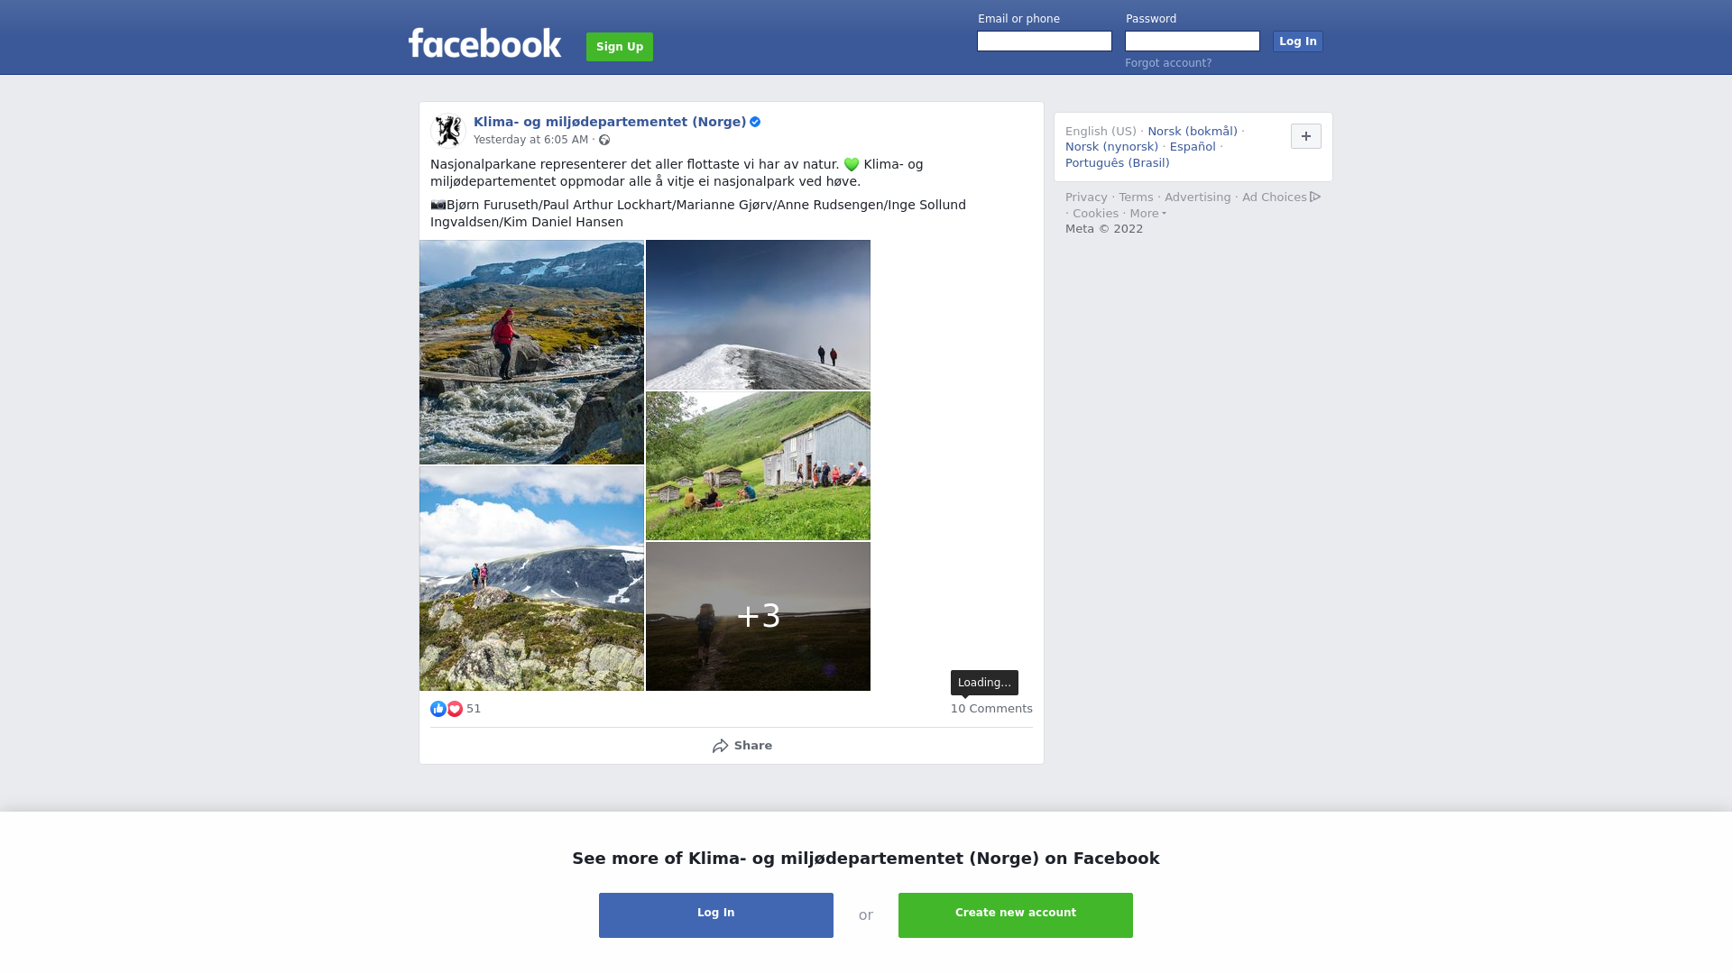This screenshot has height=974, width=1732.
Task: Open the Forgot account link
Action: 1168,63
